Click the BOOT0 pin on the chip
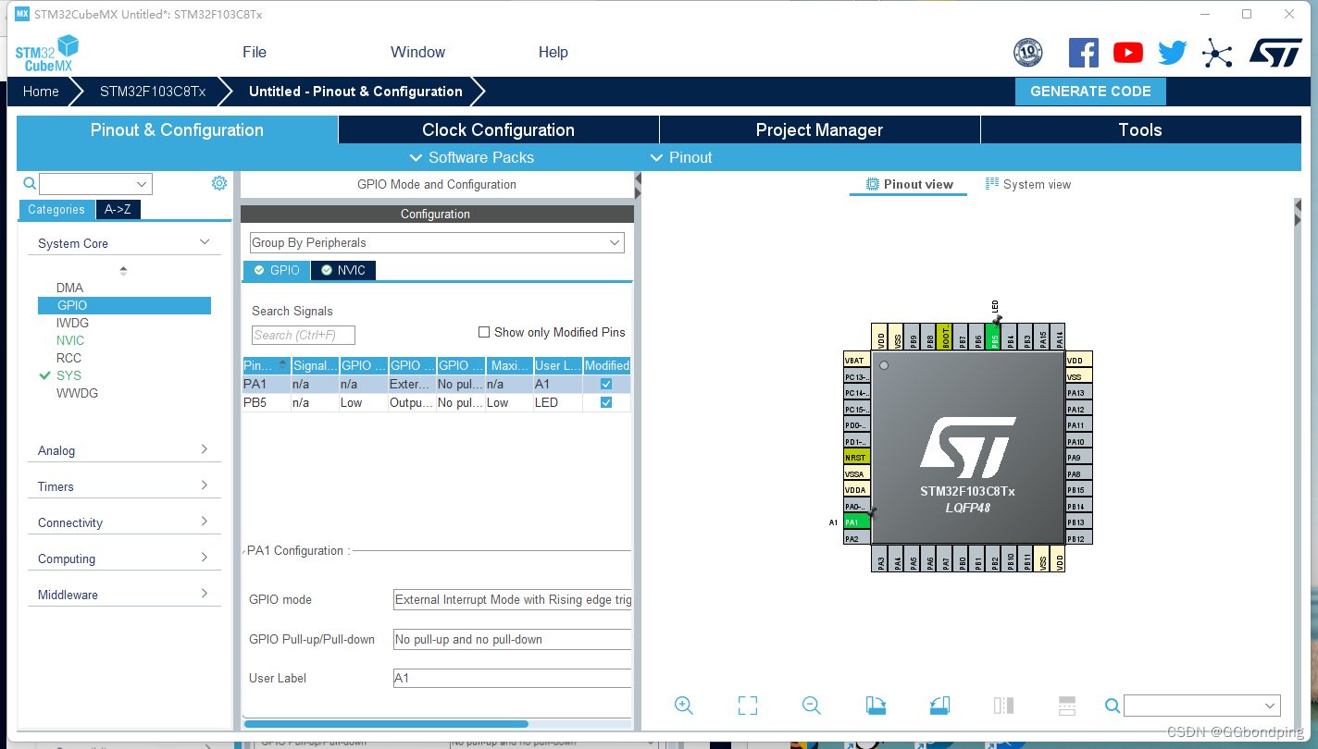The width and height of the screenshot is (1318, 749). tap(945, 337)
